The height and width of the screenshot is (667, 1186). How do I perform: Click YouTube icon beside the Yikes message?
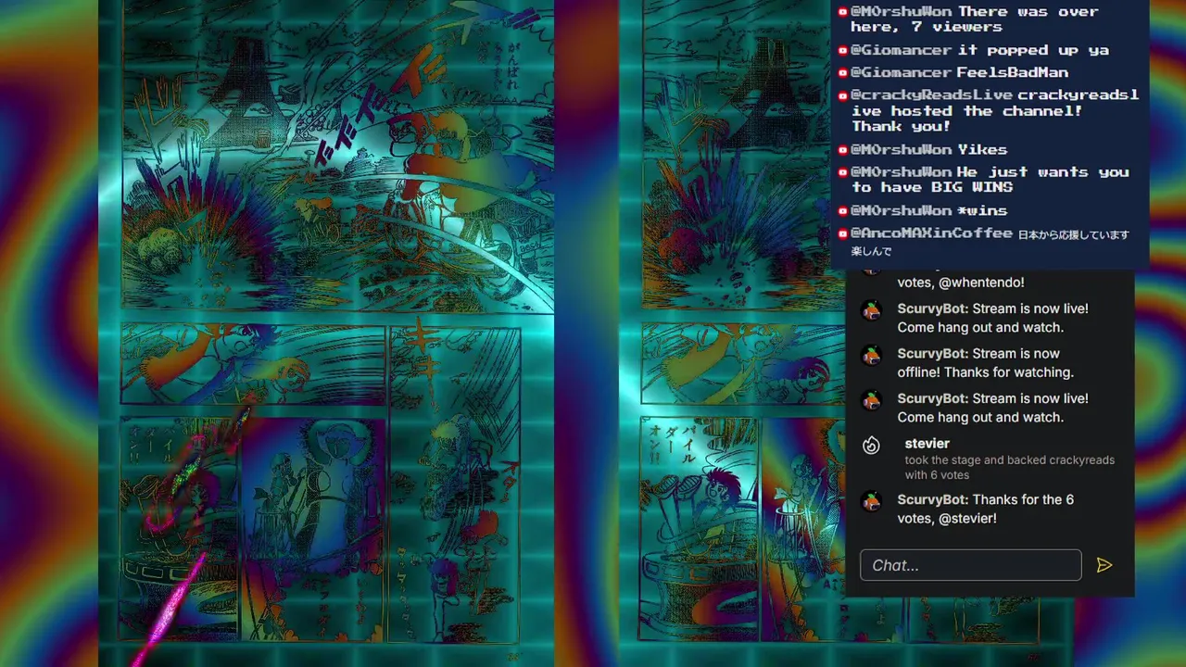[x=842, y=149]
